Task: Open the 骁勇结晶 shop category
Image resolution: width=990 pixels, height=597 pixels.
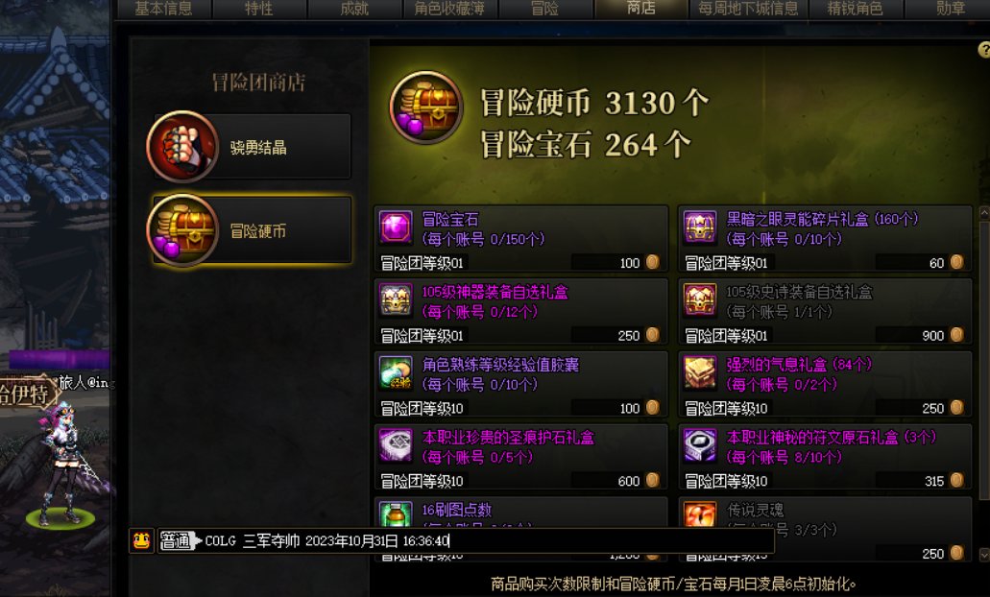Action: pos(250,147)
